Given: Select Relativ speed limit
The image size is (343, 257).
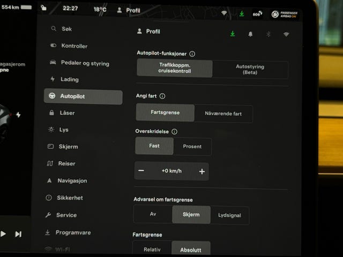Looking at the screenshot, I should [x=152, y=248].
